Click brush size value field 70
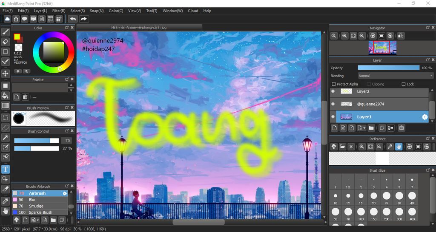The width and height of the screenshot is (436, 232). (x=66, y=141)
